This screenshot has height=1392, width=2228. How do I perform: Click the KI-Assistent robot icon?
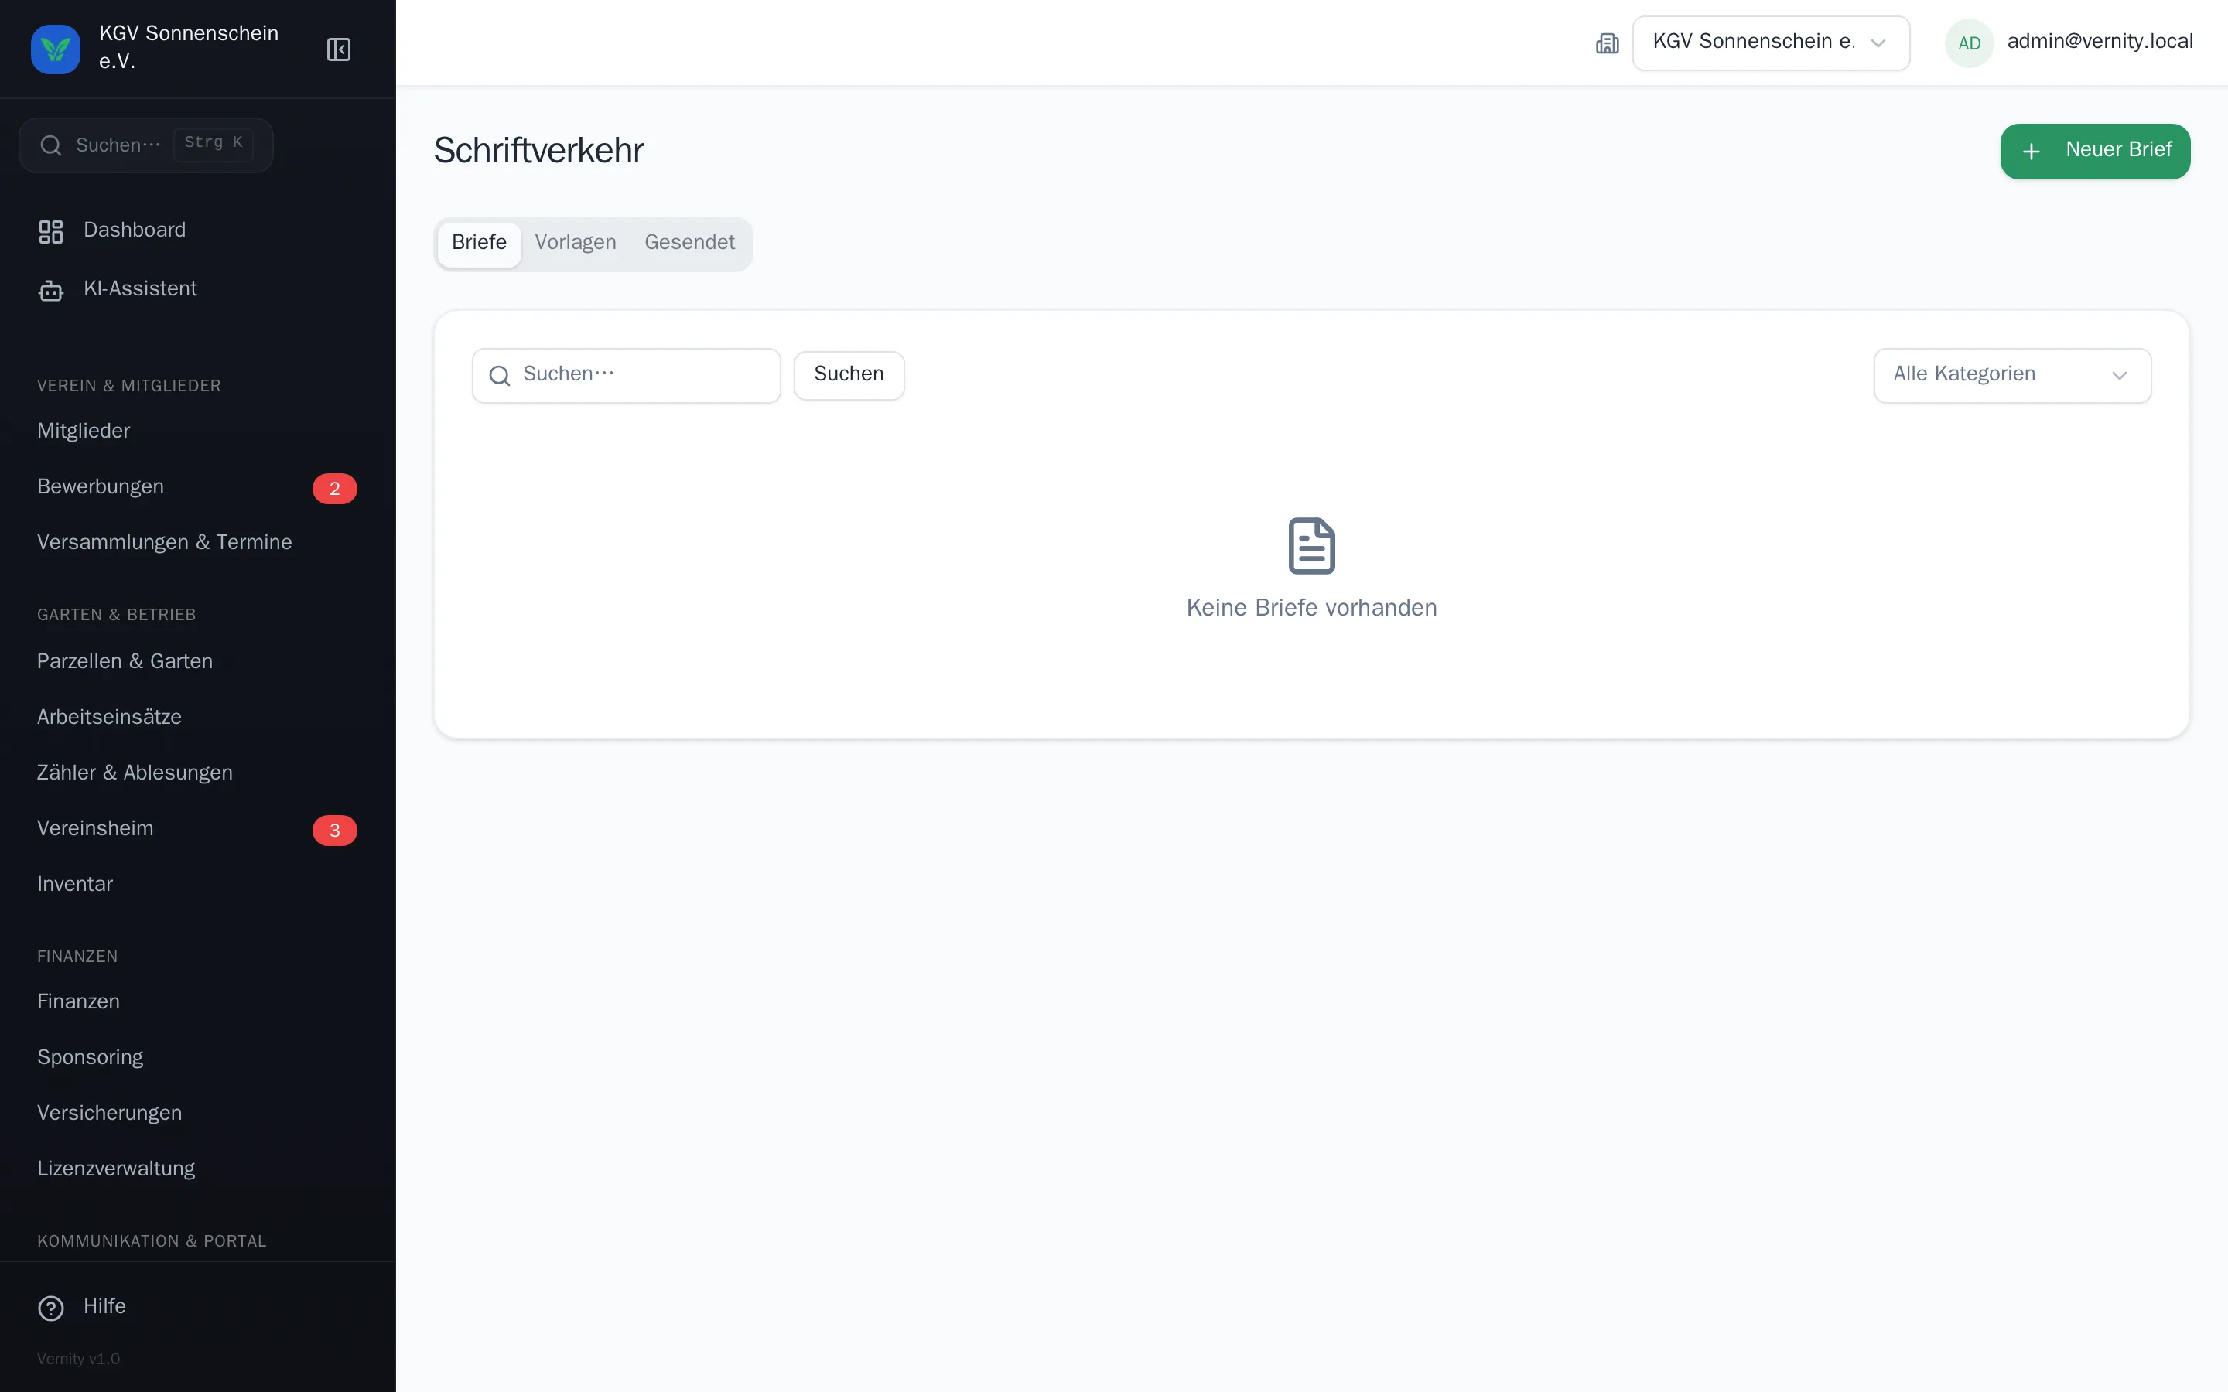click(50, 290)
